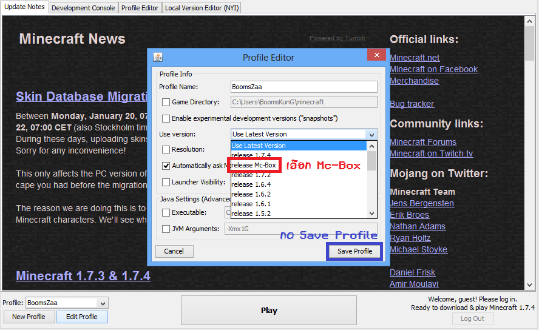
Task: Open the Bug tracker link
Action: click(412, 104)
